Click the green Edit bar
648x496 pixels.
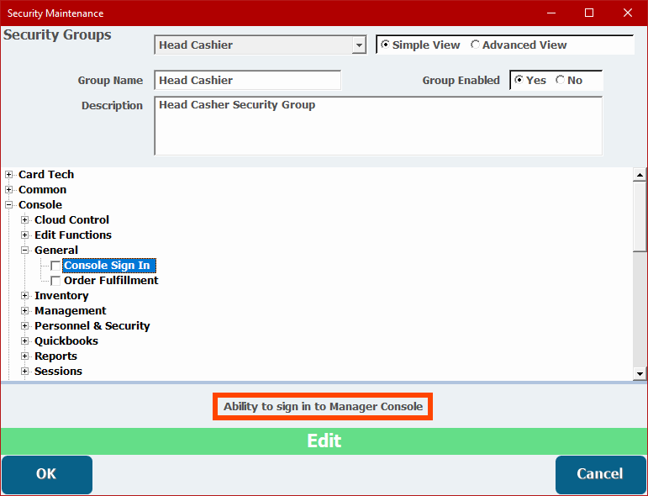point(324,441)
